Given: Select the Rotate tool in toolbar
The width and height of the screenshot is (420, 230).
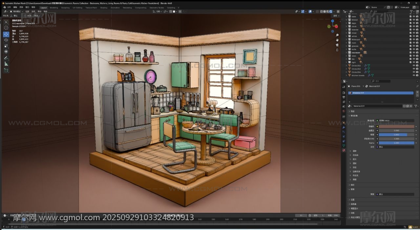Looking at the screenshot, I should pos(6,40).
